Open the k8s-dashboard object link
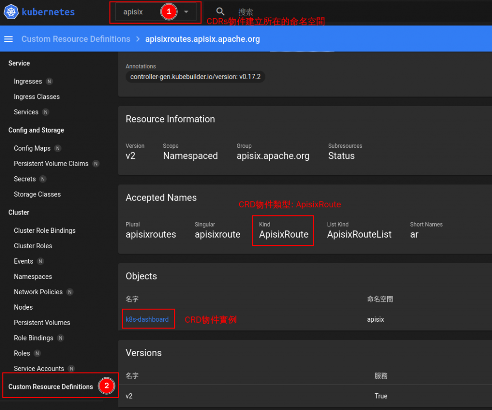The width and height of the screenshot is (492, 410). coord(147,319)
